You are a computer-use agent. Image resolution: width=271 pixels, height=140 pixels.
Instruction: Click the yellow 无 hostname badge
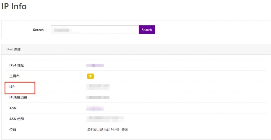coord(91,76)
